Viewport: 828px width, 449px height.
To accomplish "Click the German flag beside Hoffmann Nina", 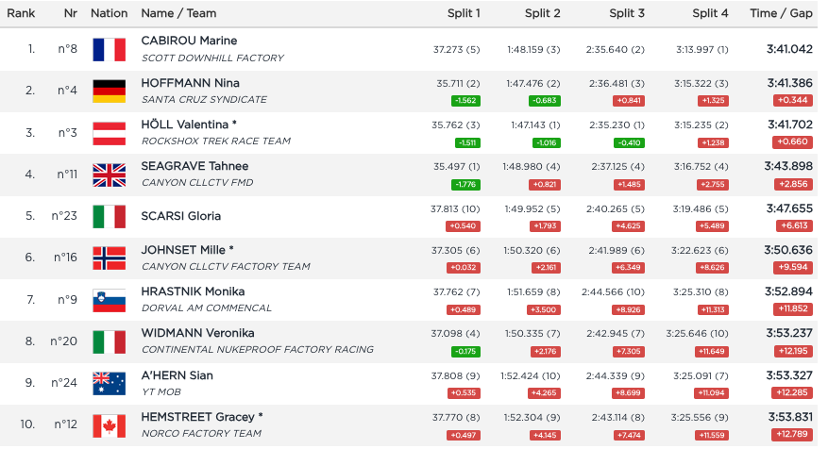I will coord(109,91).
